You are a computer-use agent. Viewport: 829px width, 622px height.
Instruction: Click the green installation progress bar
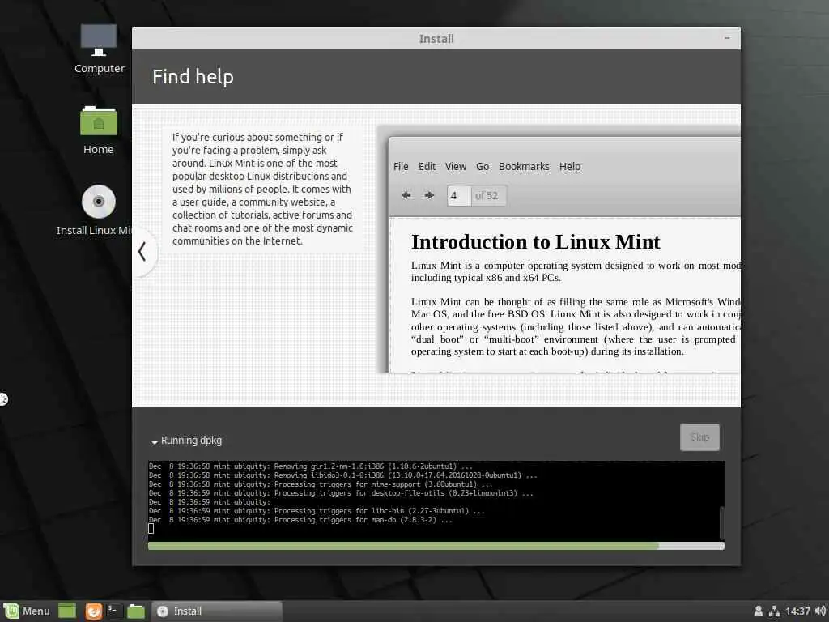[436, 546]
